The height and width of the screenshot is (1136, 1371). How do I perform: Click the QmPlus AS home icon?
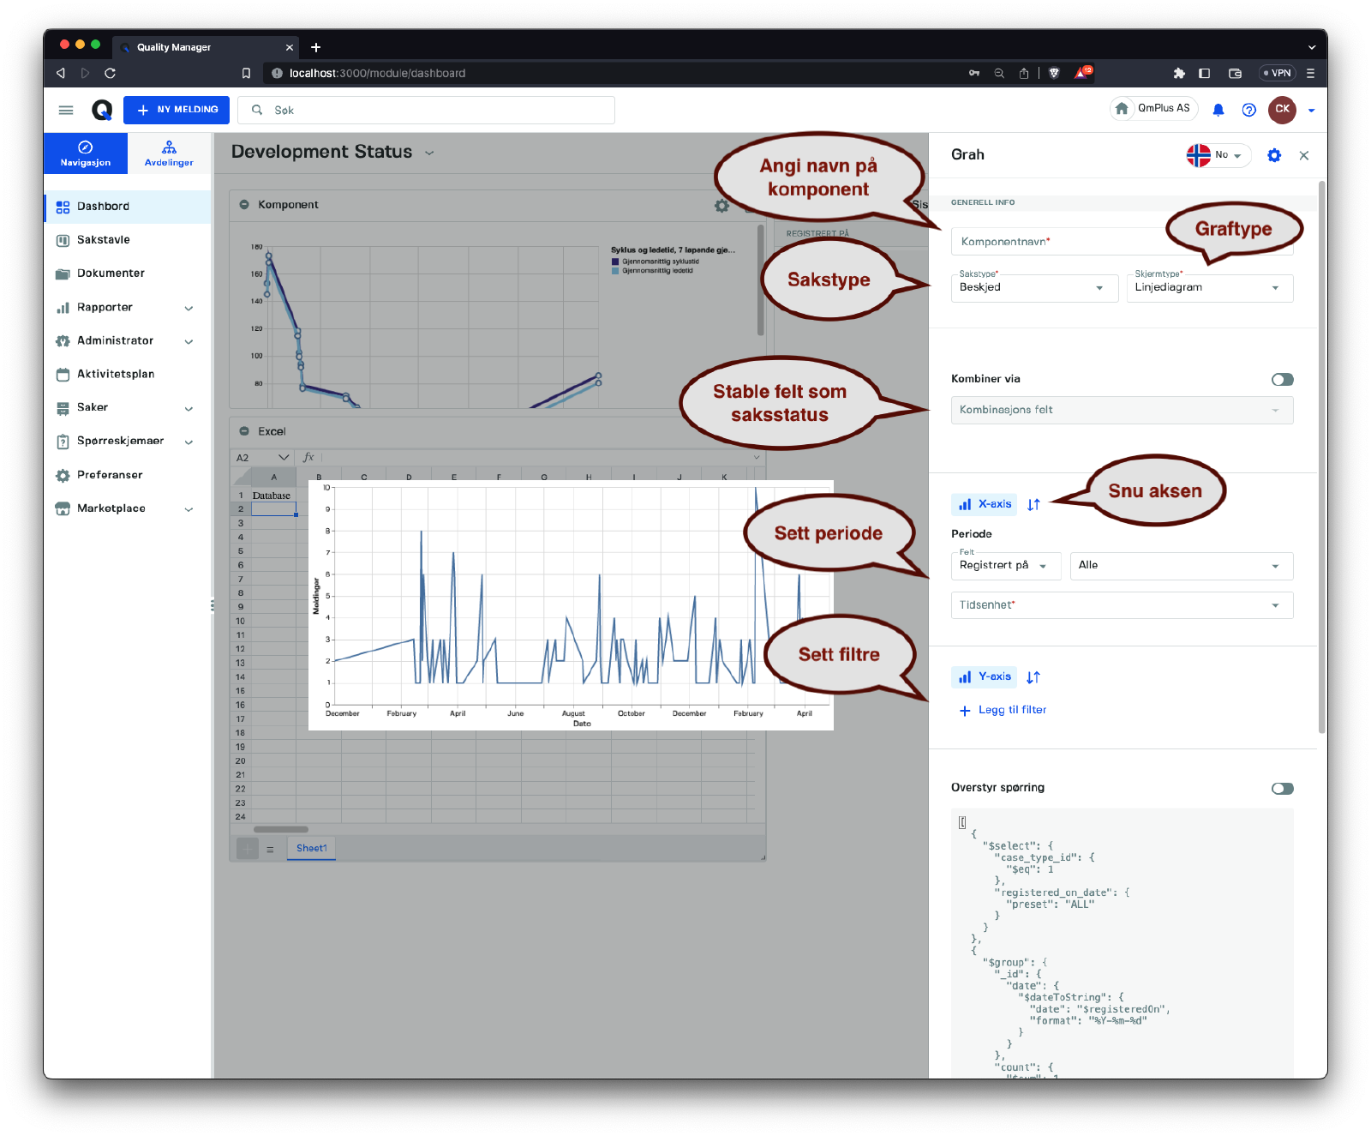point(1122,109)
